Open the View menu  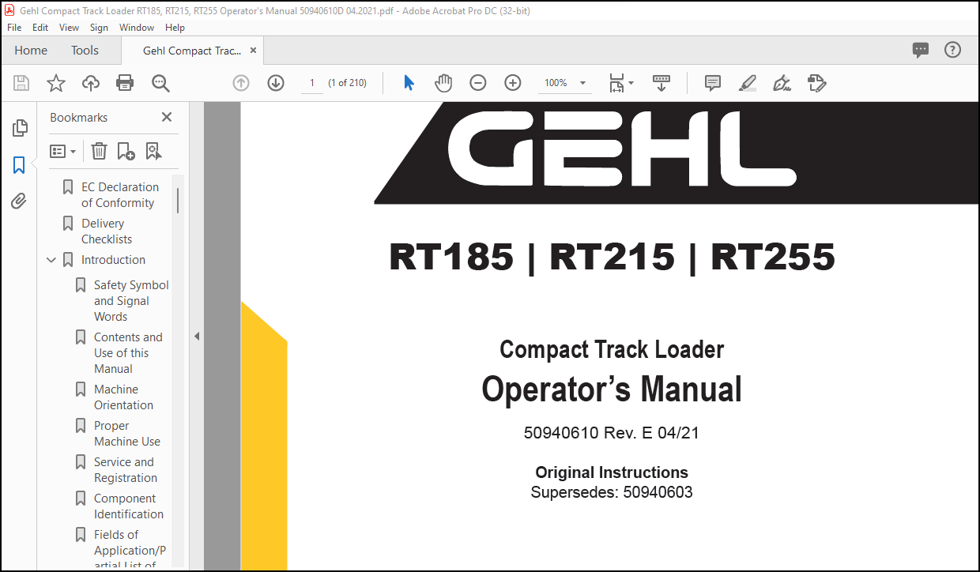click(70, 28)
